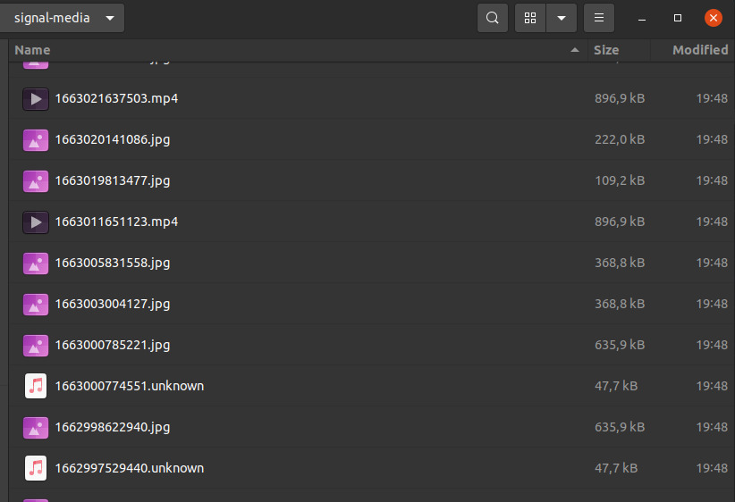Open the hamburger main menu
Screen dimensions: 735x502
599,18
